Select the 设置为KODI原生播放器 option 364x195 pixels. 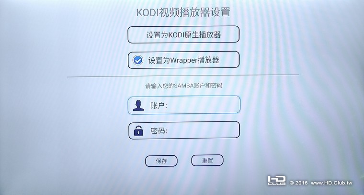click(183, 34)
